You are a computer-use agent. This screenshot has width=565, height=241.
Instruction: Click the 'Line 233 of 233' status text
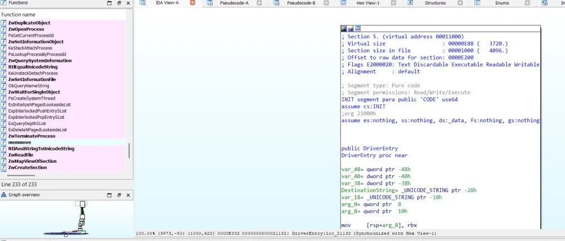19,184
